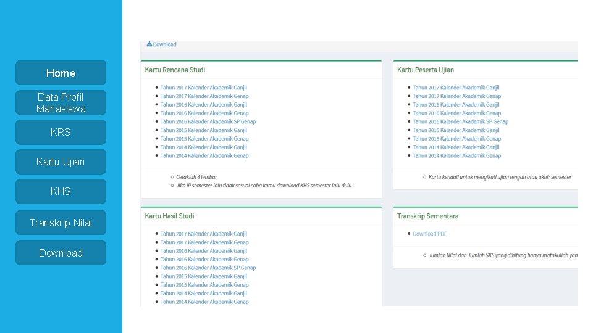Click the download icon beside Download link
This screenshot has height=333, width=593.
click(x=149, y=44)
